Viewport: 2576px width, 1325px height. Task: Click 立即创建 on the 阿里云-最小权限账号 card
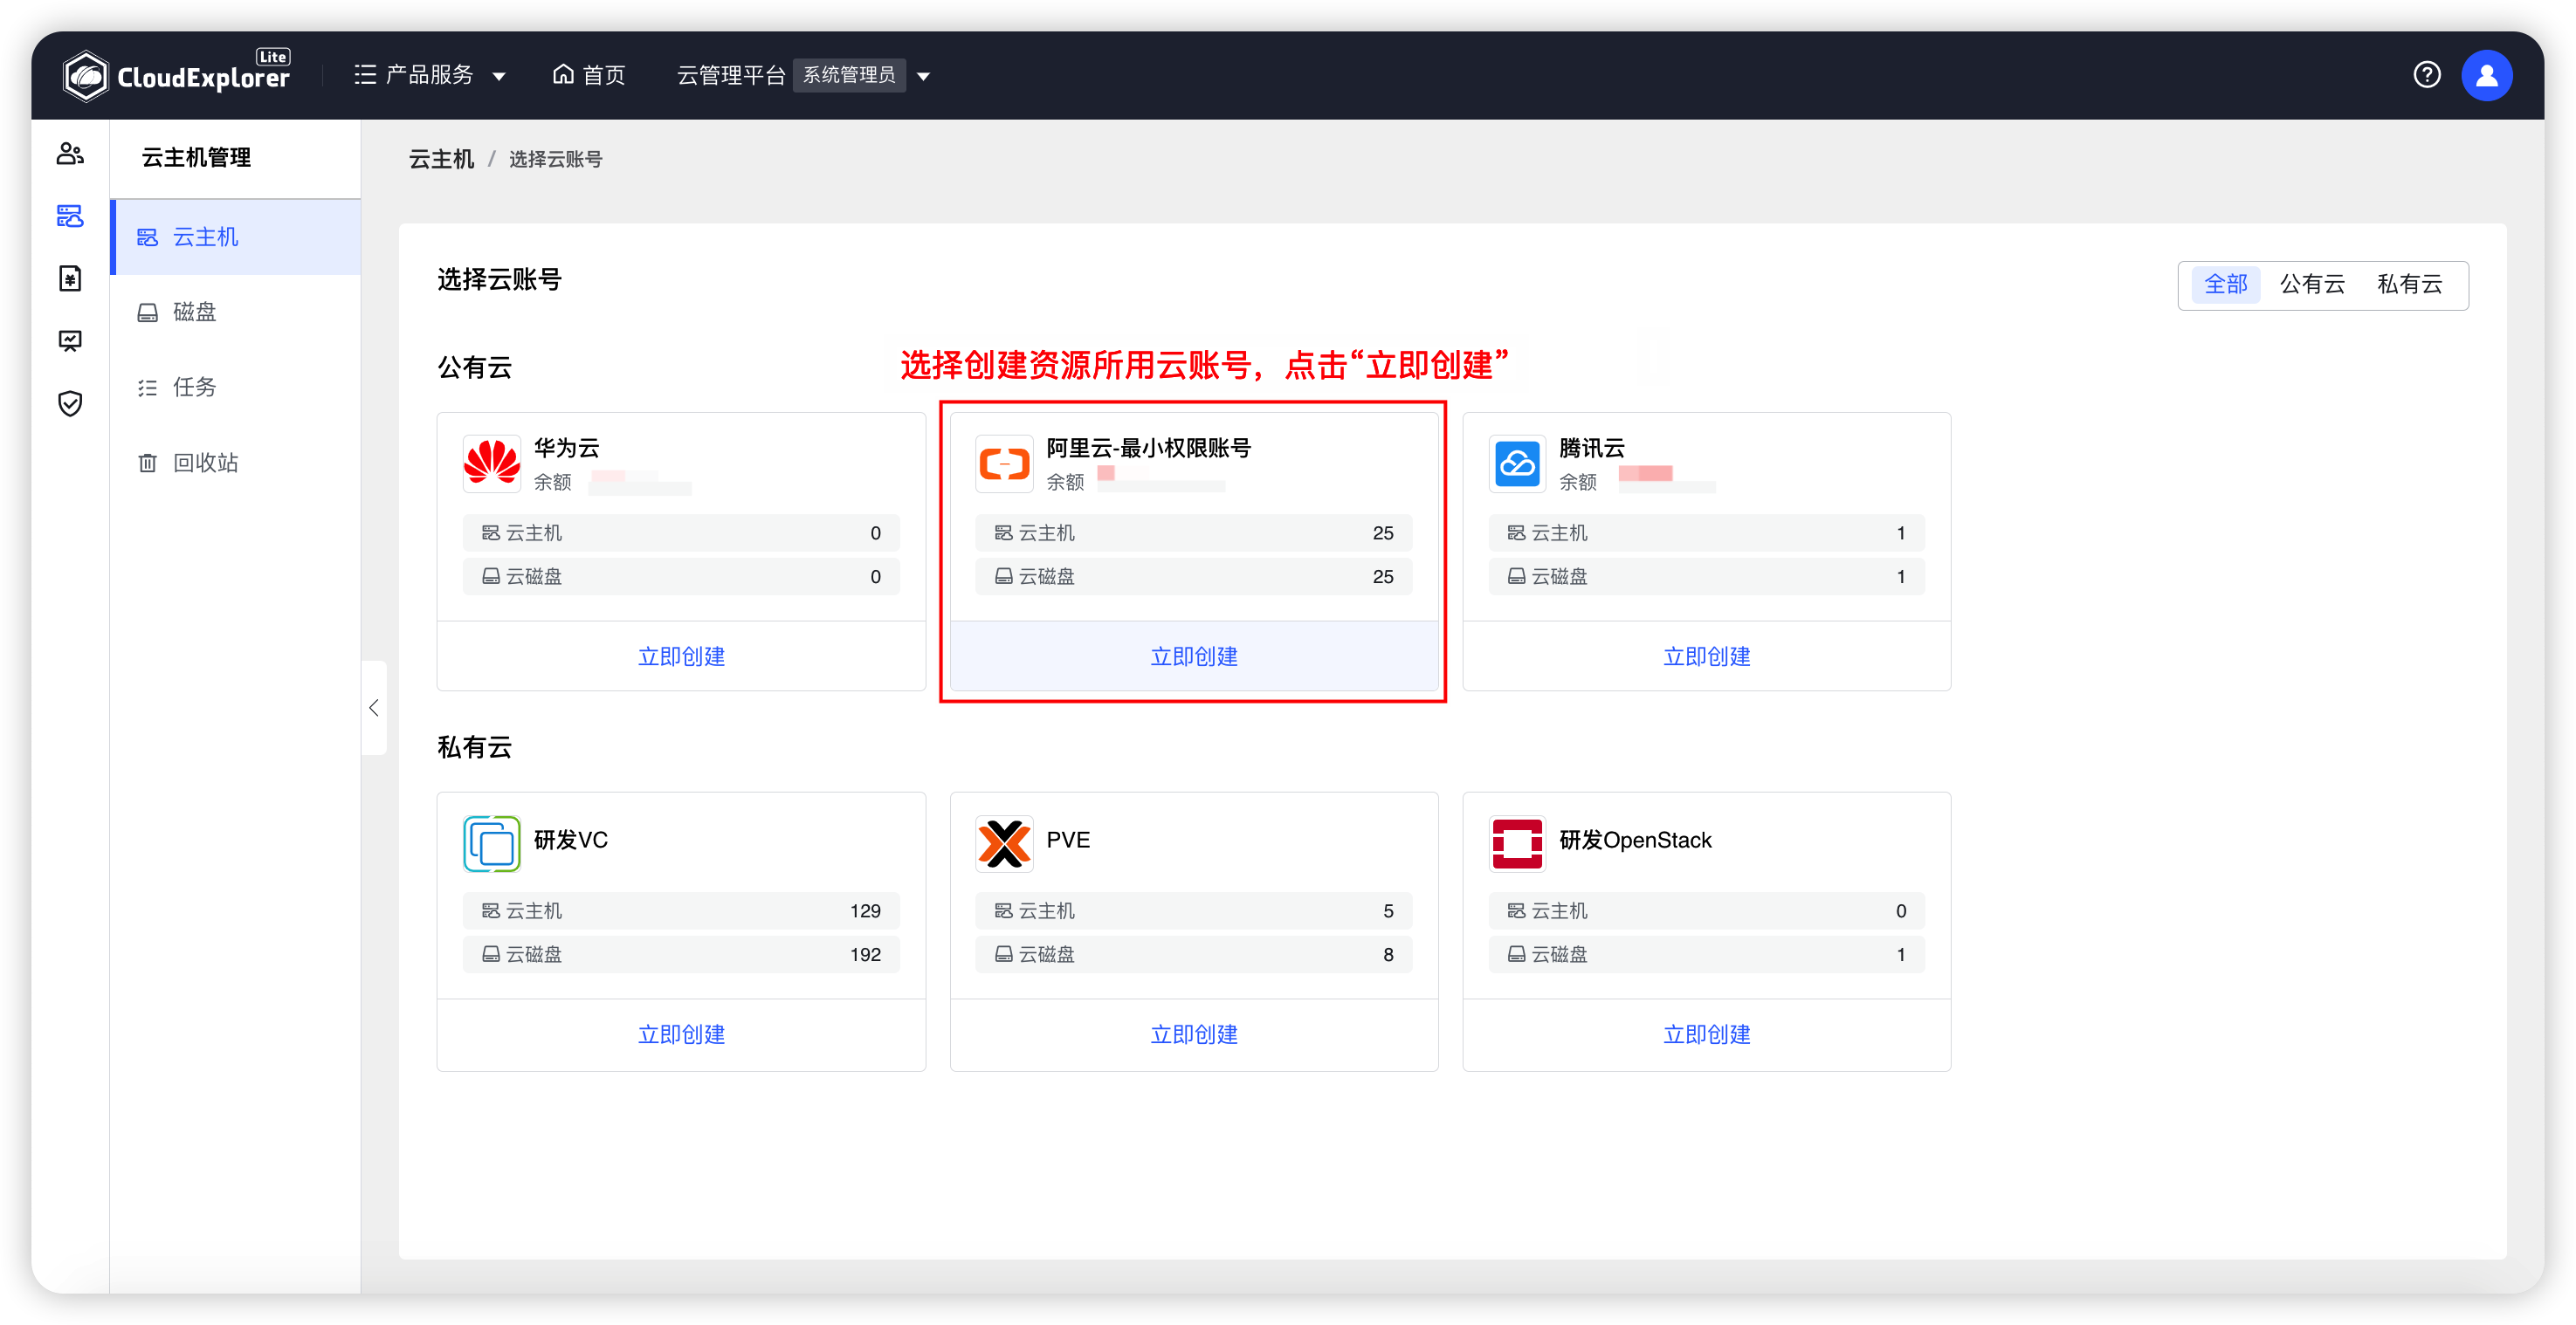[x=1193, y=656]
